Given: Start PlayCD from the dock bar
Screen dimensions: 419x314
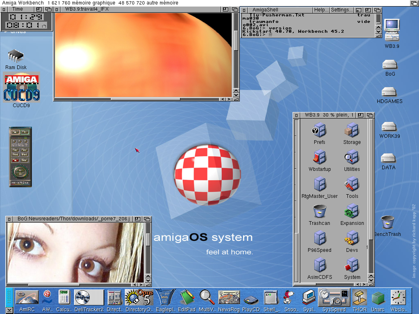Looking at the screenshot, I should click(x=251, y=298).
